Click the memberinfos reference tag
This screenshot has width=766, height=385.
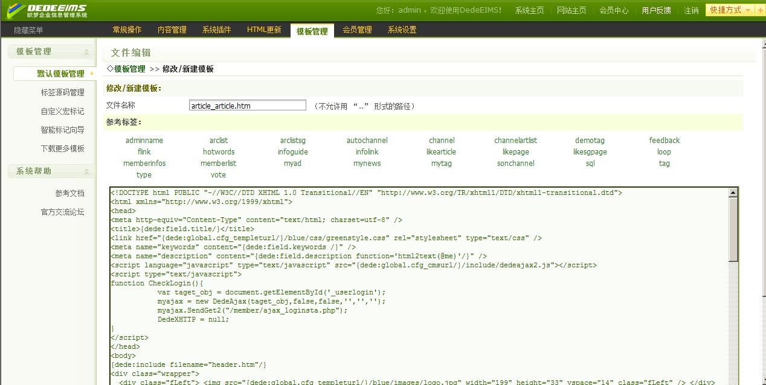click(x=144, y=164)
